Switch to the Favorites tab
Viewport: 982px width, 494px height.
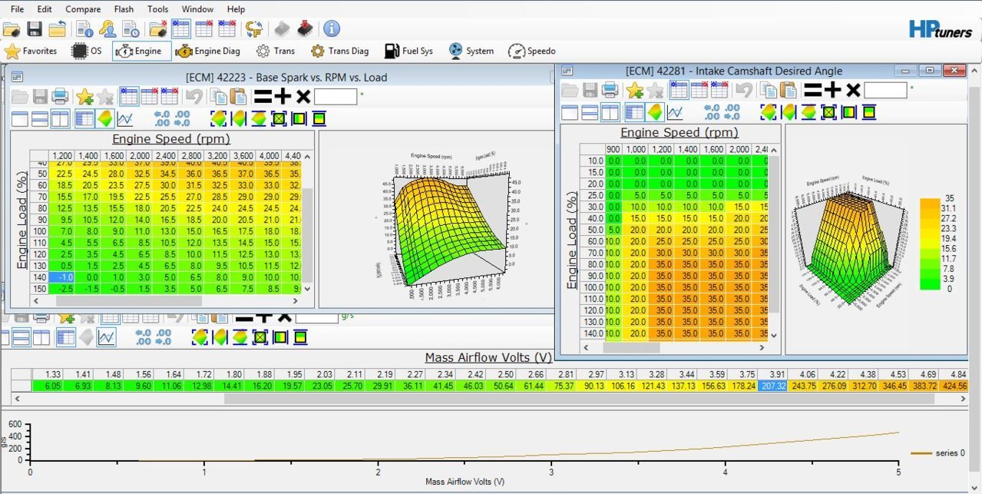coord(31,51)
